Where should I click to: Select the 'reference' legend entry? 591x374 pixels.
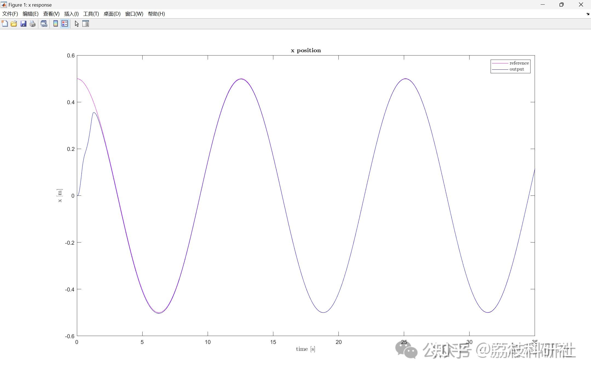(x=519, y=63)
